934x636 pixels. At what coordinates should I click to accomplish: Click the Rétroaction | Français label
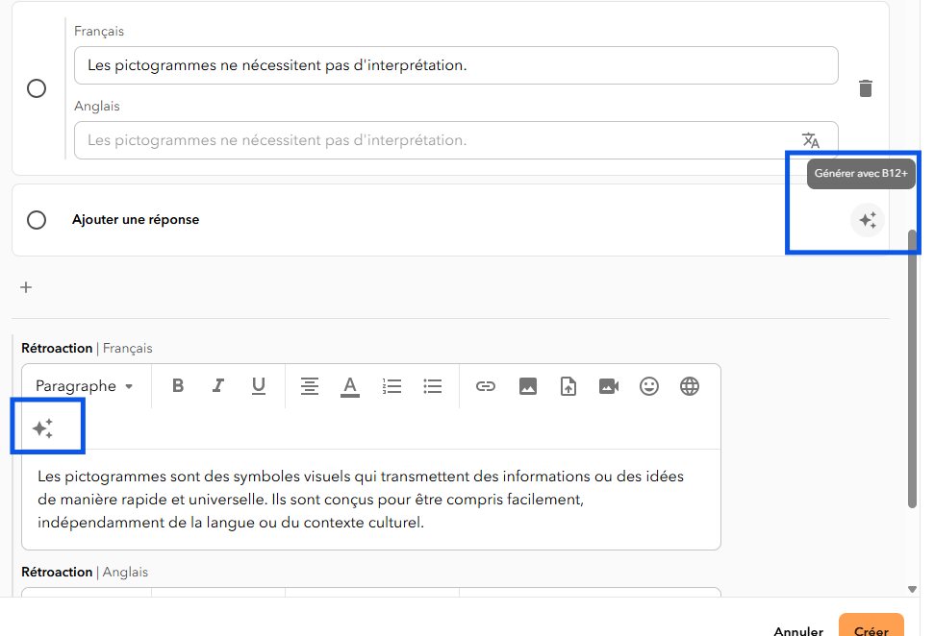pos(87,348)
